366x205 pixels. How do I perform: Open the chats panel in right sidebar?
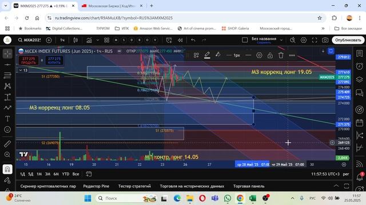360,93
